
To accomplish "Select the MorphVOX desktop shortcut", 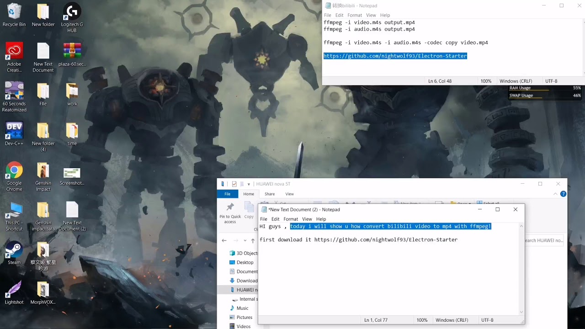I will tap(43, 293).
